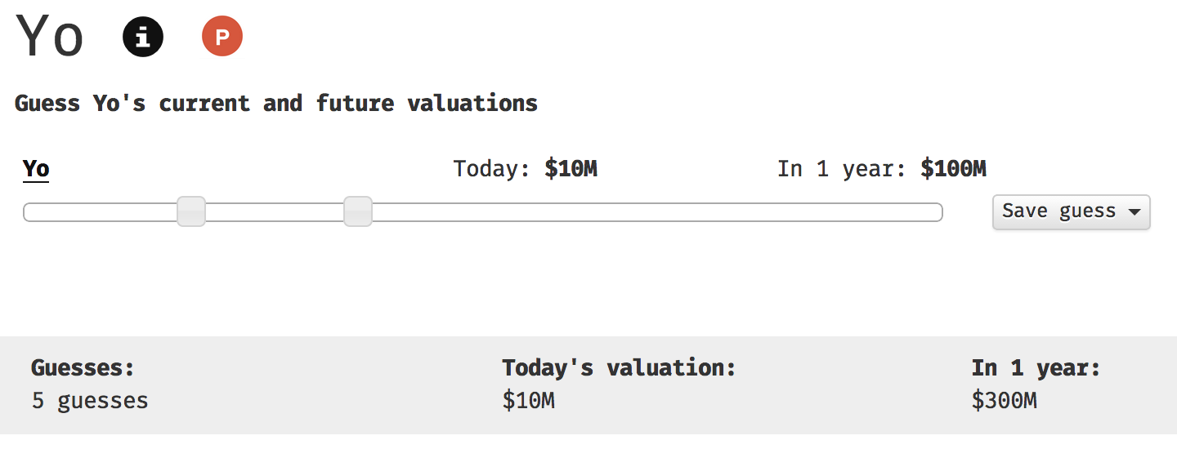Click the slider track between the two handles
Screen dimensions: 1177x449
tap(275, 212)
